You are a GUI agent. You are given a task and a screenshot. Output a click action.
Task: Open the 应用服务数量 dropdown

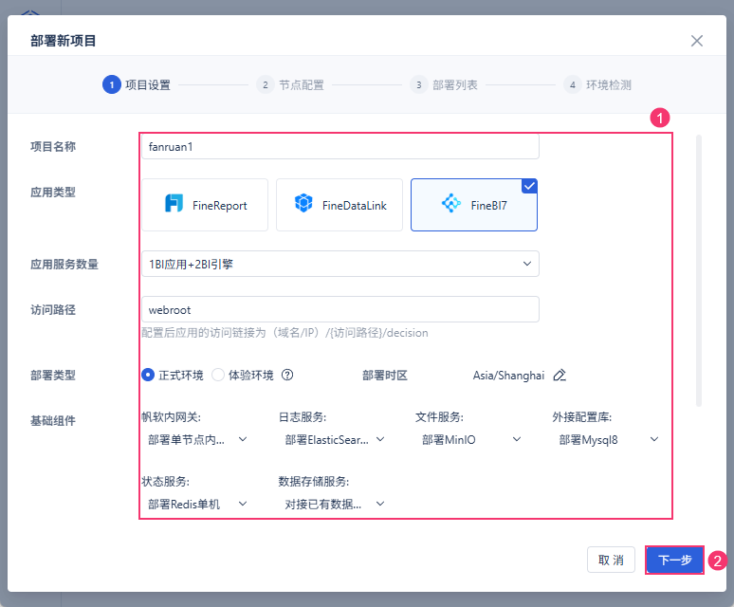(x=340, y=264)
